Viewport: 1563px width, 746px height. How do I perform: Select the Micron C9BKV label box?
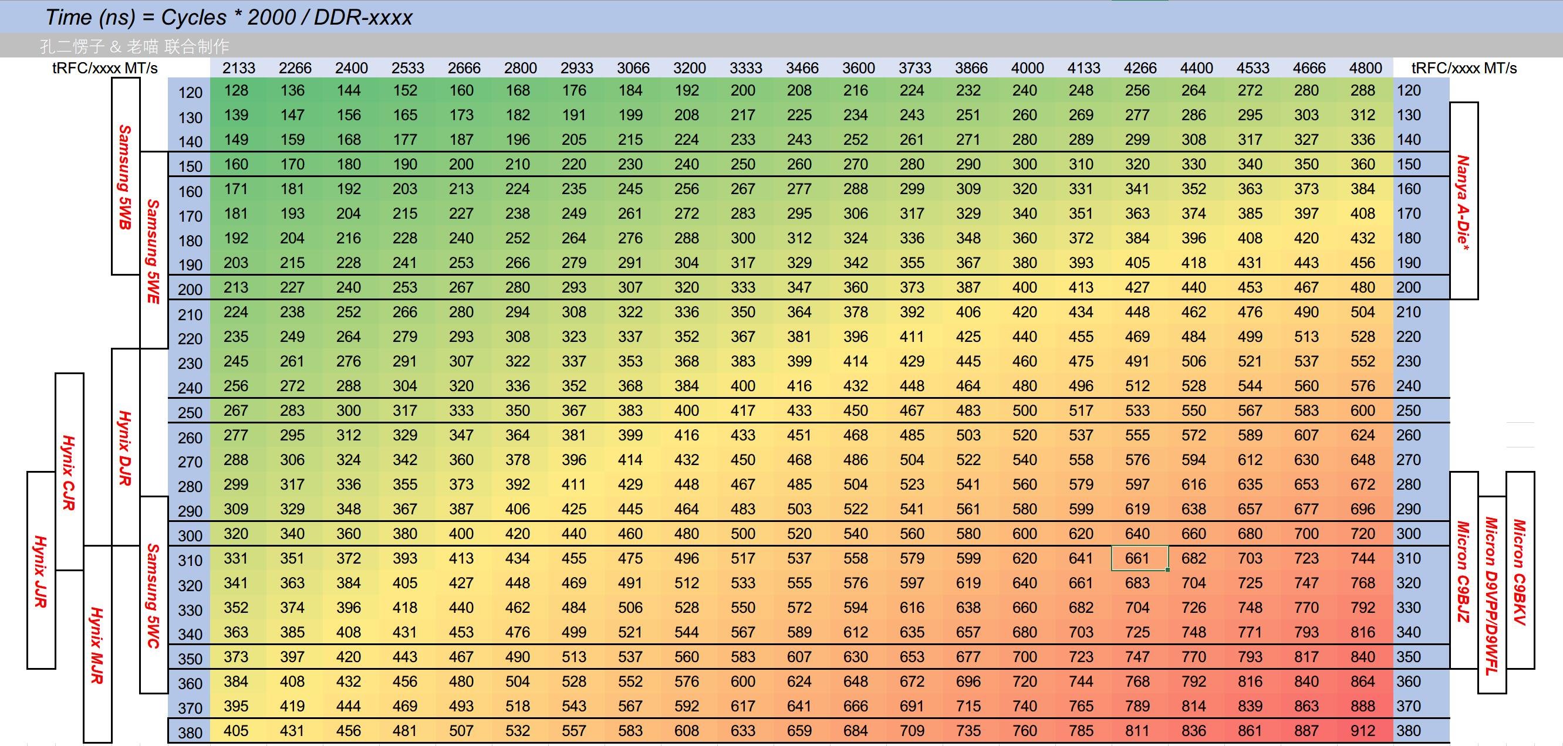point(1521,570)
